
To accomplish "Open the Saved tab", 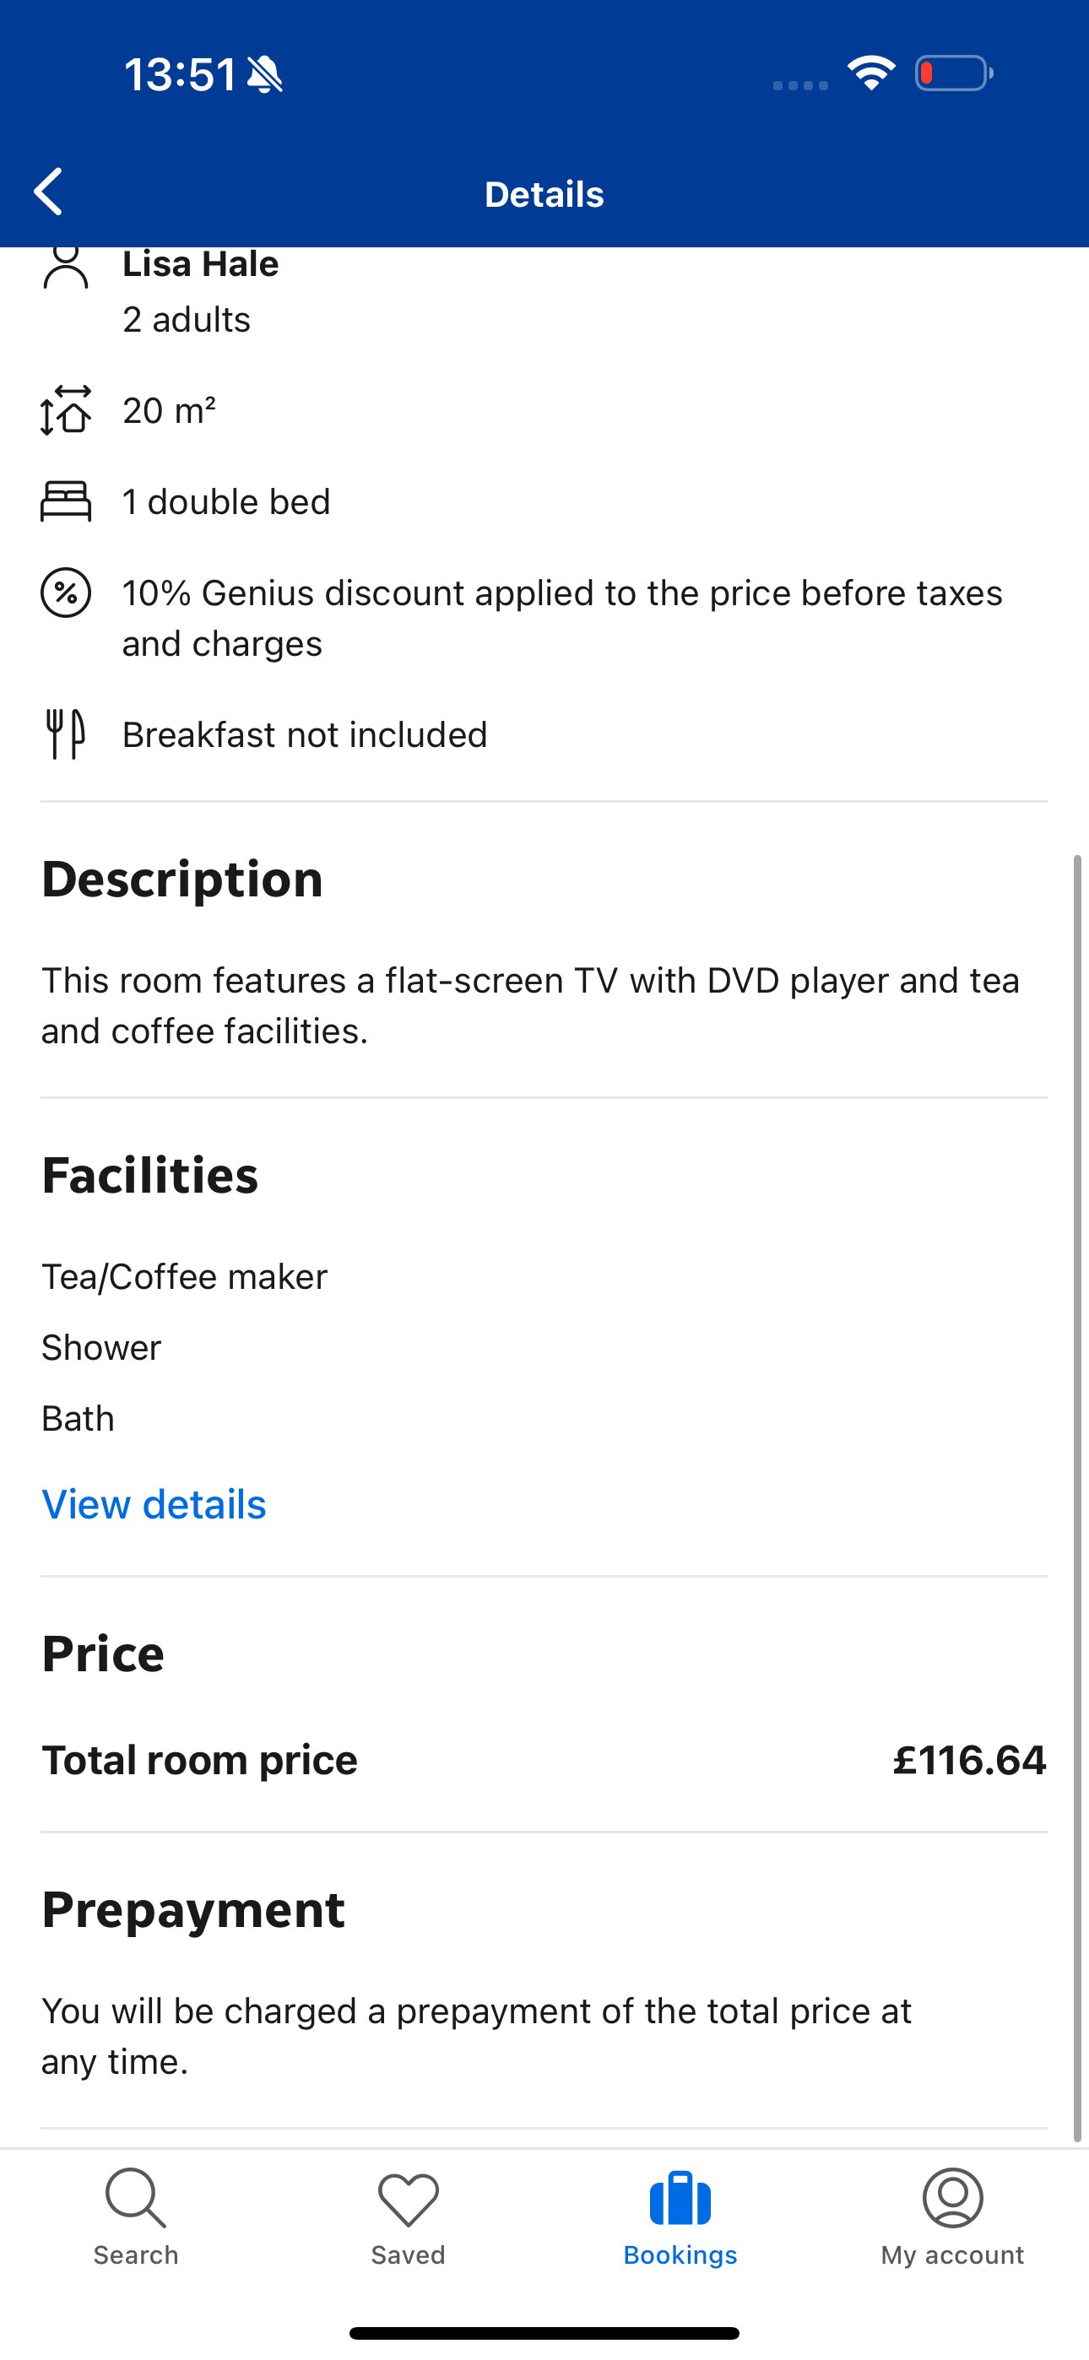I will tap(408, 2216).
